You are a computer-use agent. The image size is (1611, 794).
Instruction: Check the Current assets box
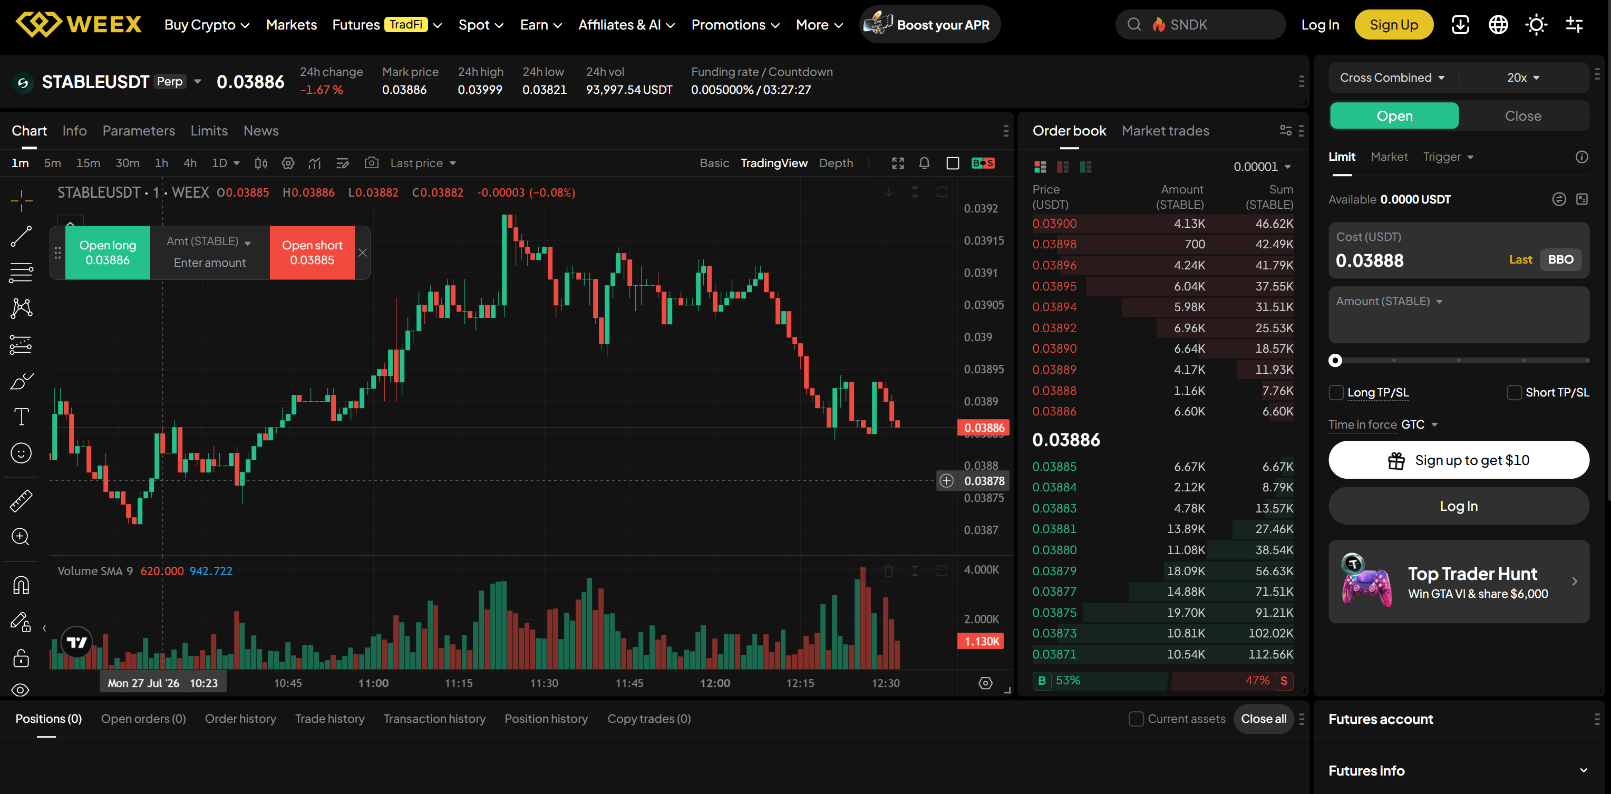click(1136, 719)
